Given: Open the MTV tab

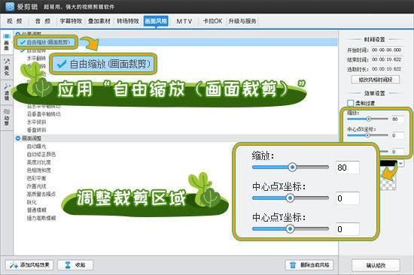Looking at the screenshot, I should pyautogui.click(x=184, y=21).
